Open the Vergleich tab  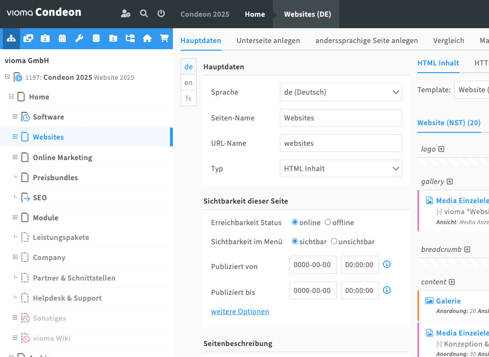448,41
